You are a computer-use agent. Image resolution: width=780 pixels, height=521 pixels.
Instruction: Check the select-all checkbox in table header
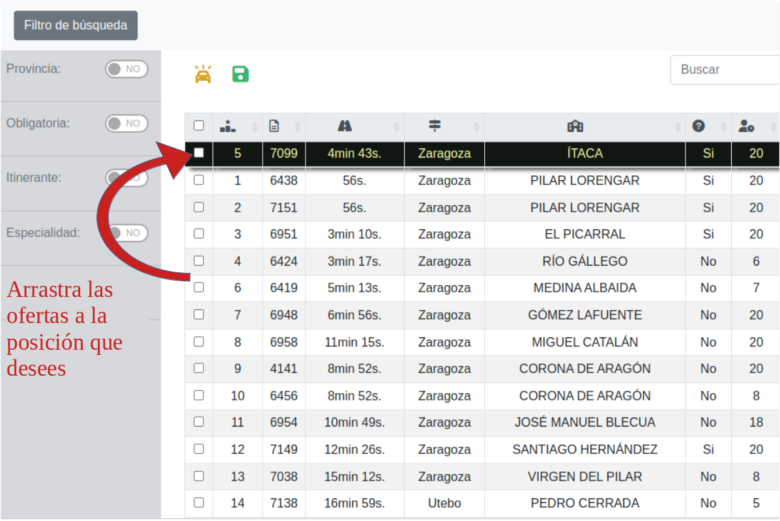tap(199, 126)
